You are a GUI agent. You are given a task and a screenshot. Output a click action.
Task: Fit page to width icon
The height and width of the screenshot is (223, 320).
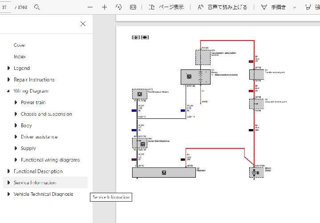point(133,8)
